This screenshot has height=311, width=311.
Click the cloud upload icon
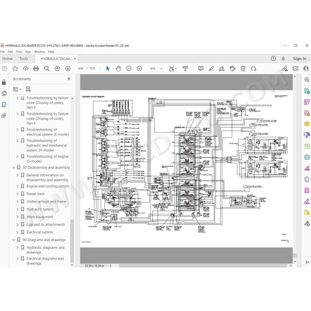(x=25, y=68)
